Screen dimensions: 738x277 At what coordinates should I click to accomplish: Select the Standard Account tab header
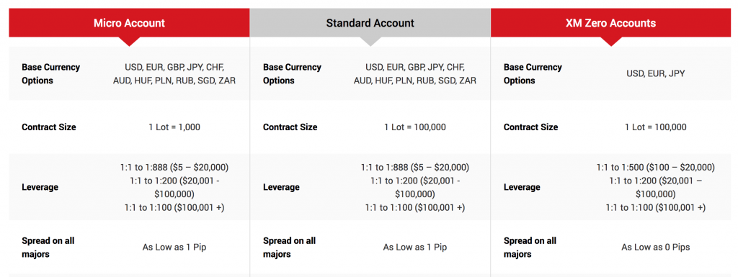click(x=370, y=22)
